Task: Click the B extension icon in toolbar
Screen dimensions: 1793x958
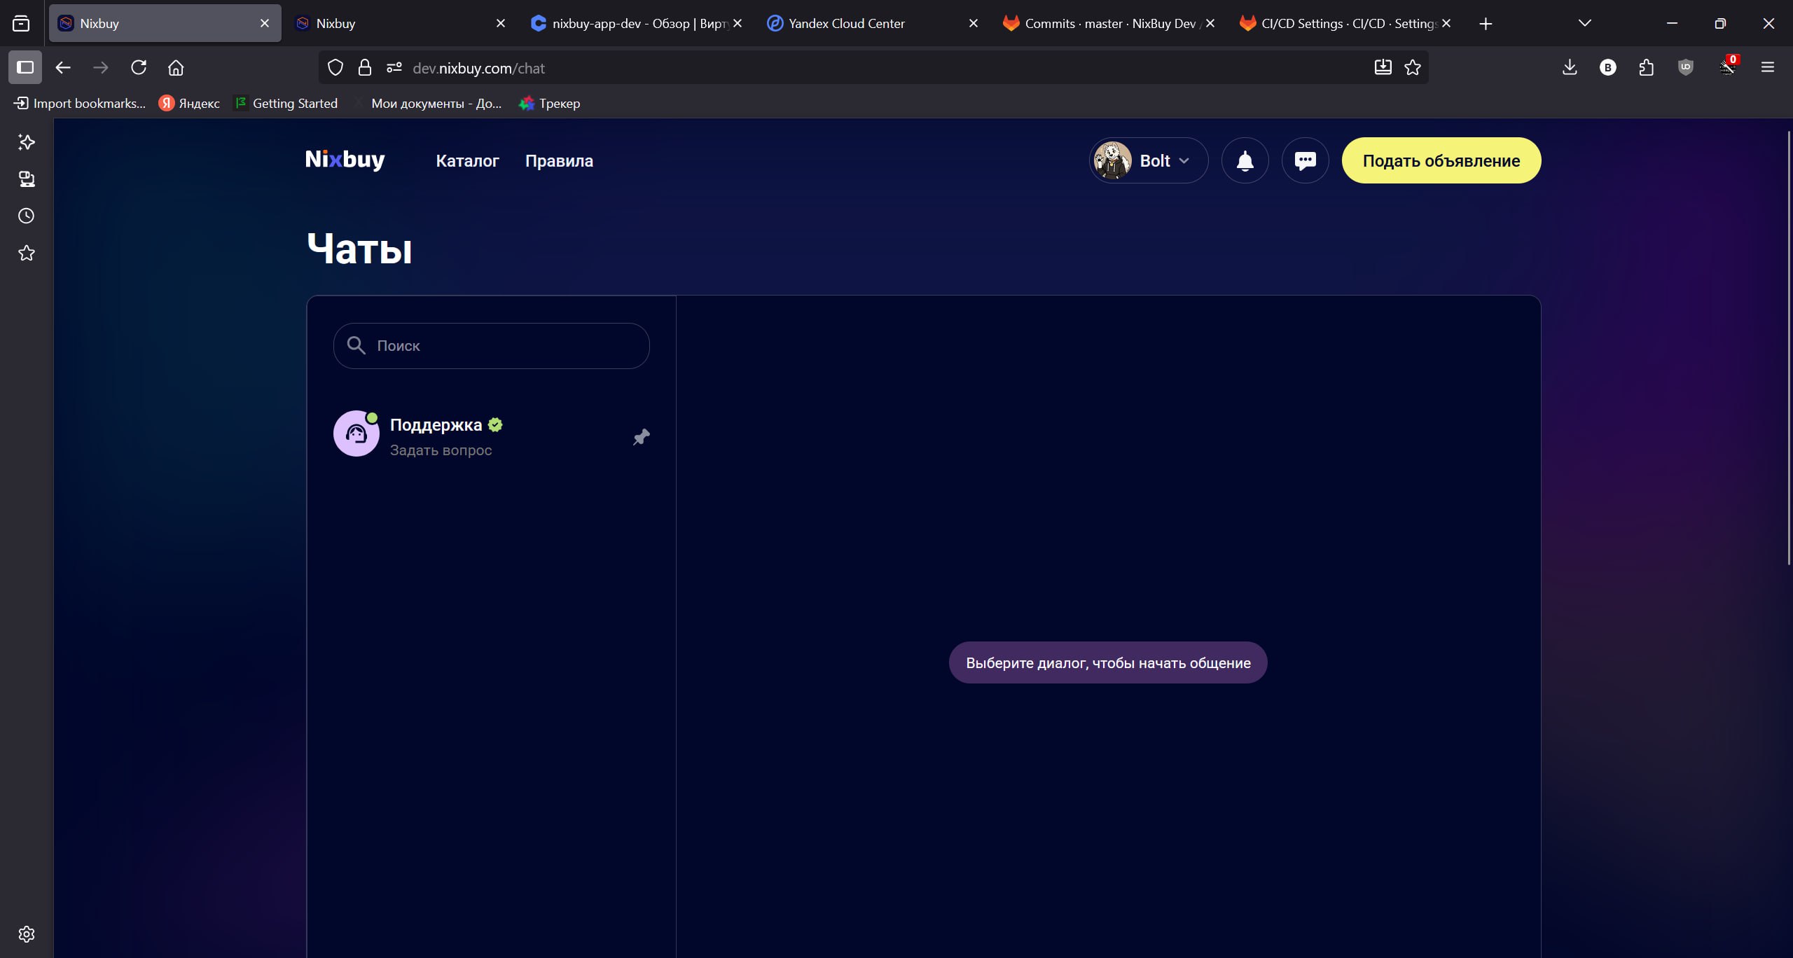Action: pos(1608,68)
